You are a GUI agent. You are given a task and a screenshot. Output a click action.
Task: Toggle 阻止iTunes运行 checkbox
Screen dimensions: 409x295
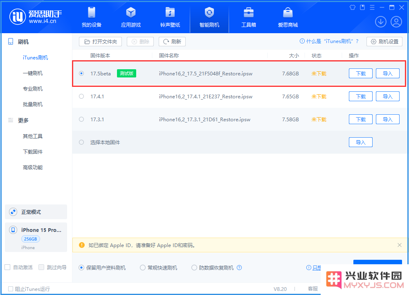[11, 289]
